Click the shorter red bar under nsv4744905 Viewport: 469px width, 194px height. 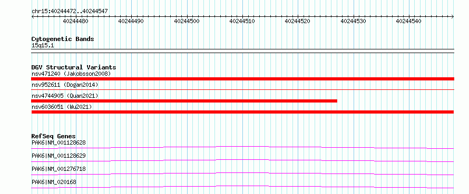(184, 101)
